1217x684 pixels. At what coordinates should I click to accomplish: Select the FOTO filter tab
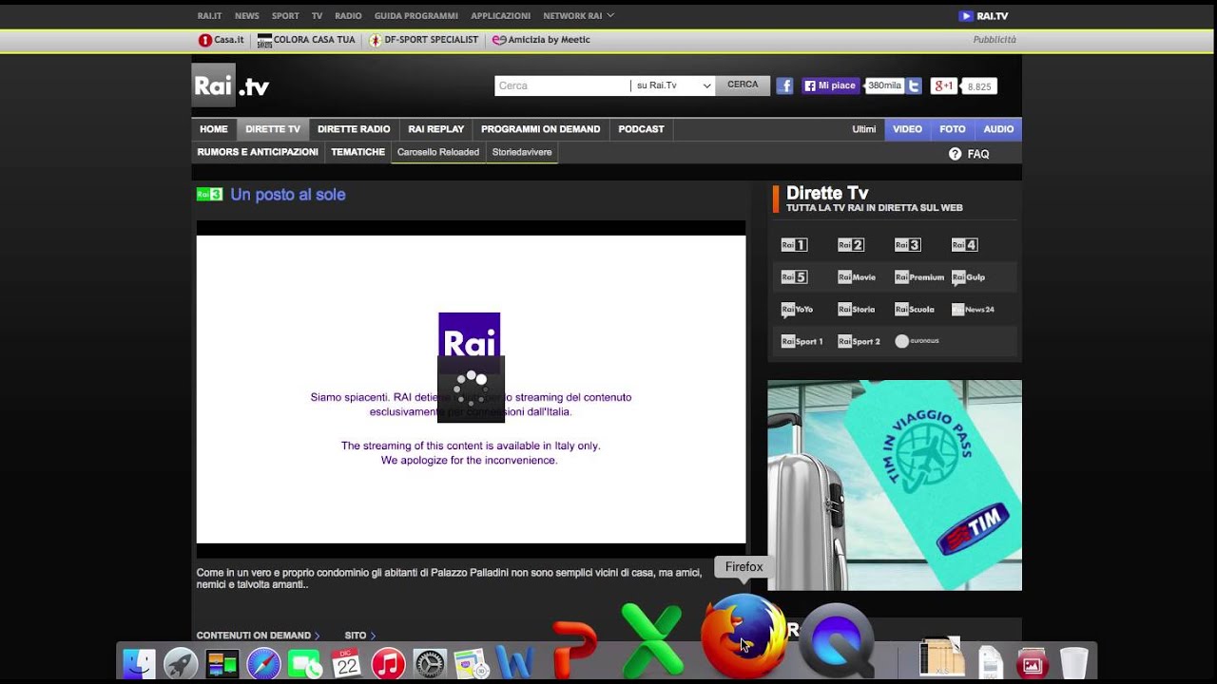click(x=953, y=129)
